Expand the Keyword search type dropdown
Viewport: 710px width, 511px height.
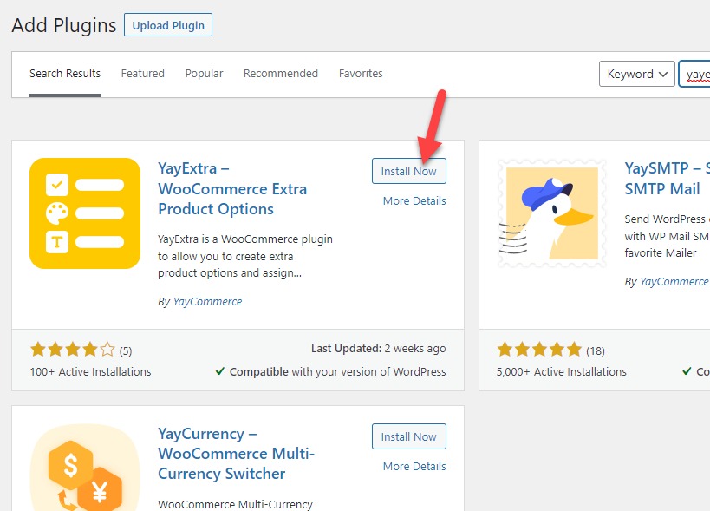tap(636, 74)
